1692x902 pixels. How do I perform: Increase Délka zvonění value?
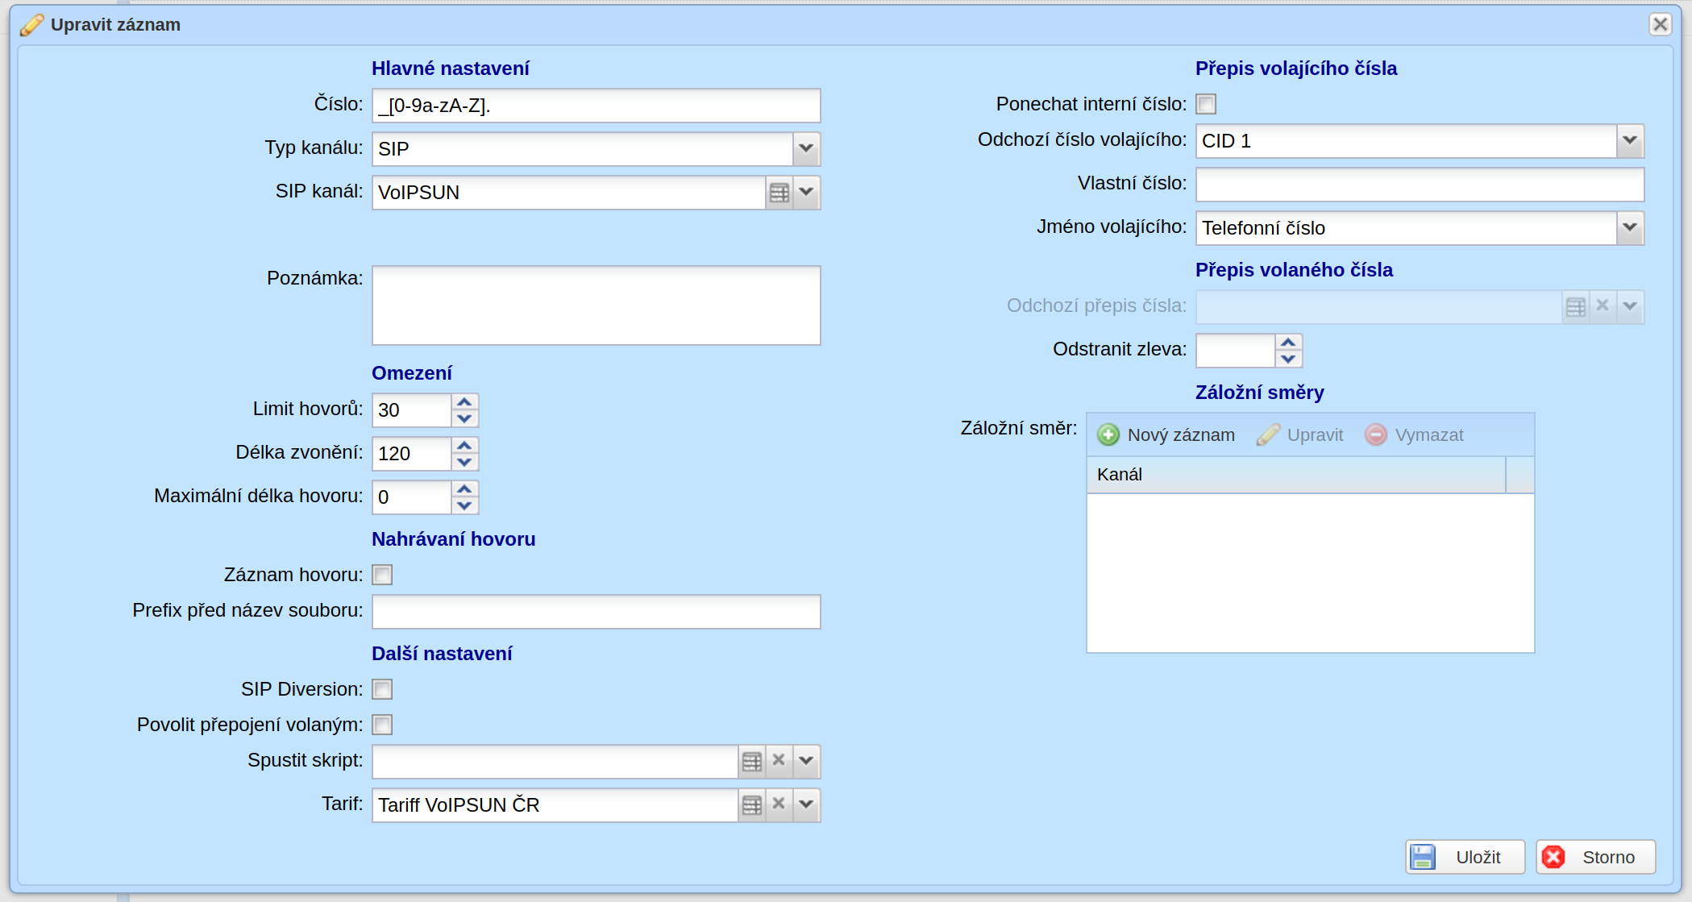coord(464,445)
